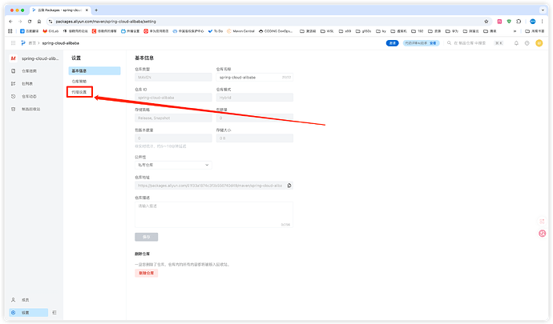This screenshot has width=553, height=324.
Task: Open the green shield extension icon
Action: [509, 22]
